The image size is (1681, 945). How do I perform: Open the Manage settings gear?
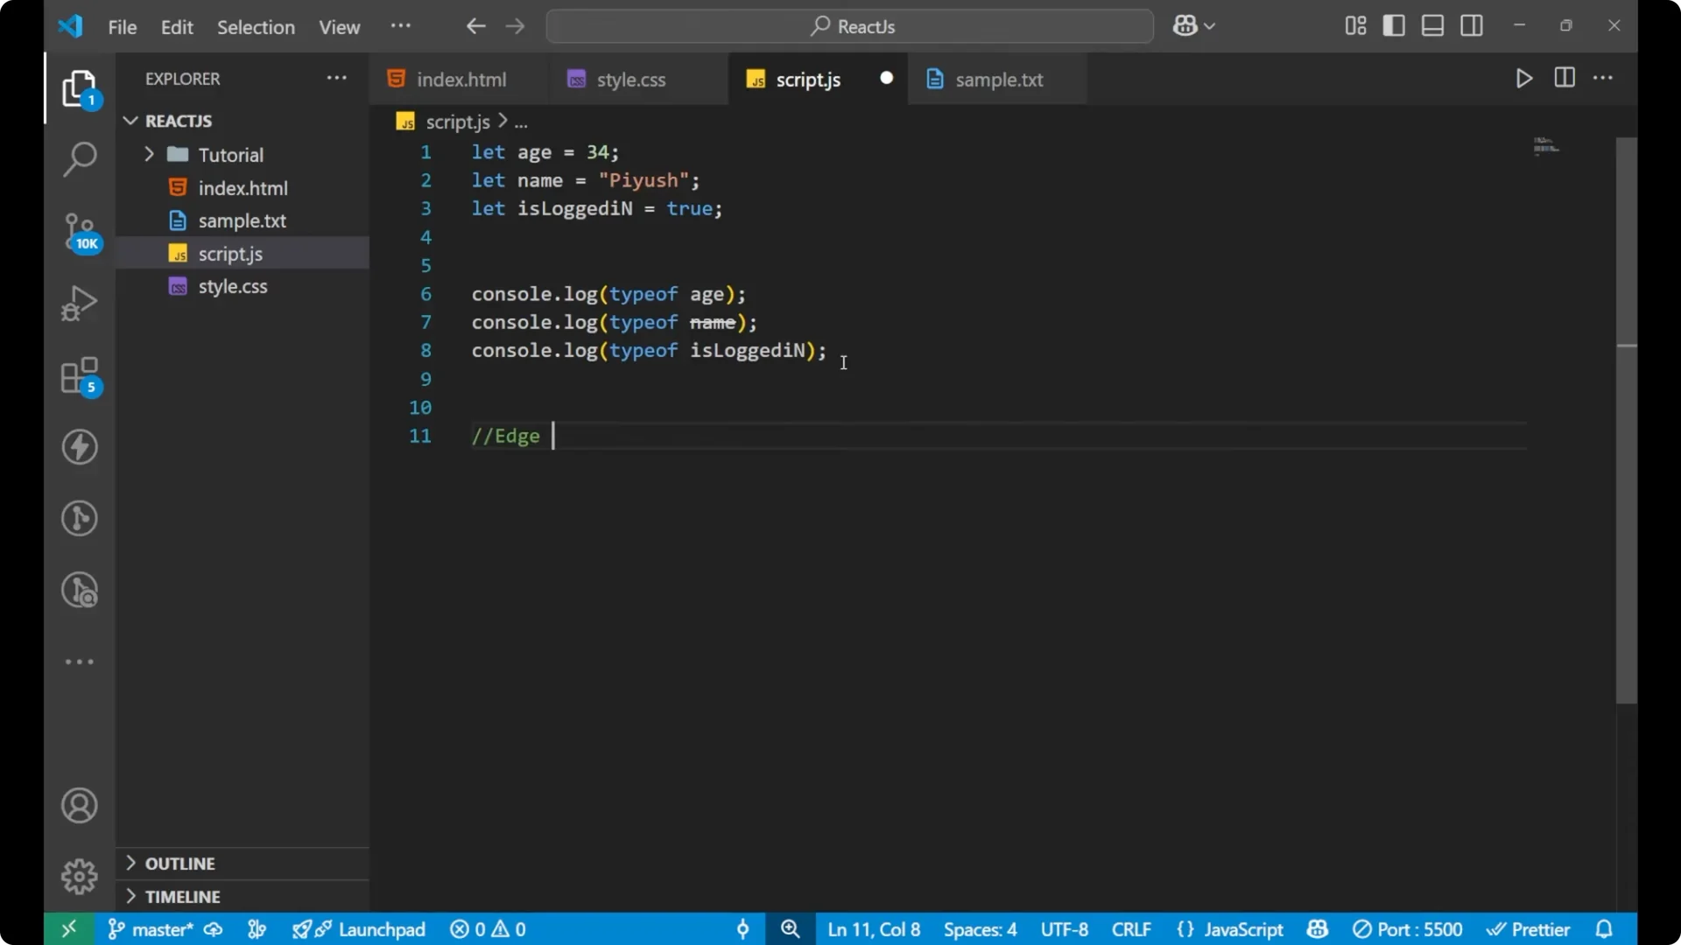[79, 876]
